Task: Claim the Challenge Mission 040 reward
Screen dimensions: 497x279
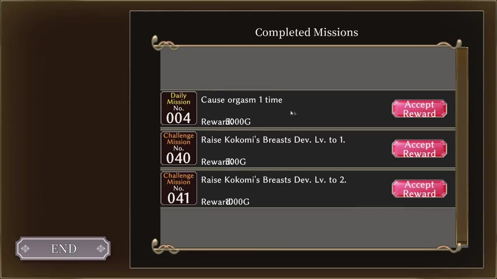Action: [419, 149]
